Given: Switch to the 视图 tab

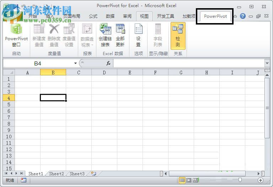Looking at the screenshot, I should click(x=144, y=16).
